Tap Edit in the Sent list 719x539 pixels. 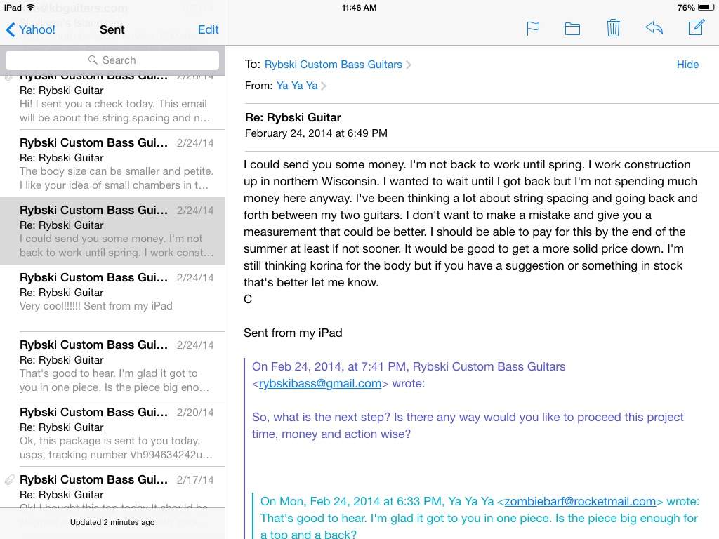click(x=208, y=29)
